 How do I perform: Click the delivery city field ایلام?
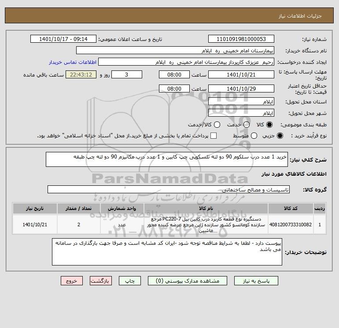(x=241, y=113)
